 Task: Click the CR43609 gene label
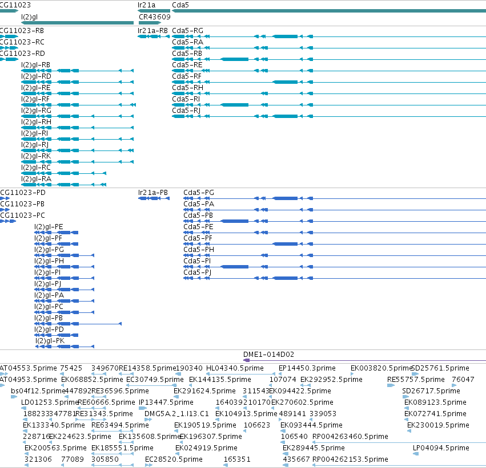coord(154,17)
